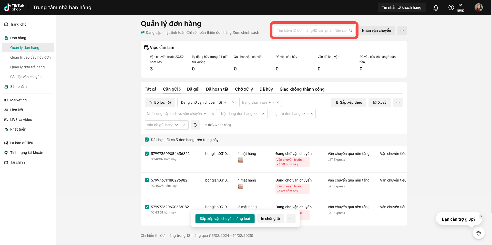
Task: Click the 'Xem chính sách' link
Action: coord(246,33)
